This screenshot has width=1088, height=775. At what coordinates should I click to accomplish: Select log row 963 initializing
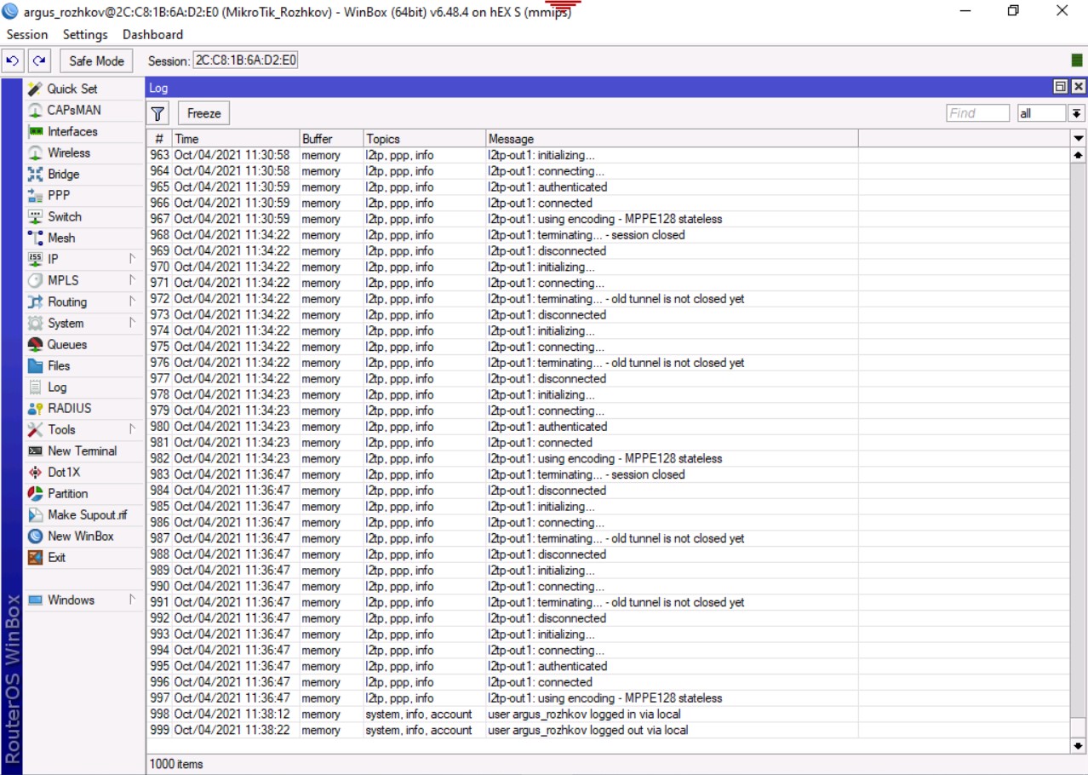click(x=609, y=155)
